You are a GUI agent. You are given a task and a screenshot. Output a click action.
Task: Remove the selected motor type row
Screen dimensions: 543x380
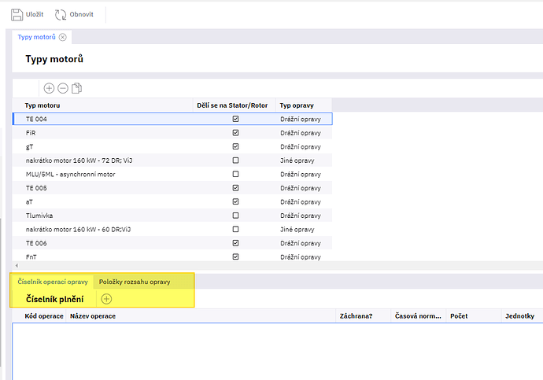point(63,89)
